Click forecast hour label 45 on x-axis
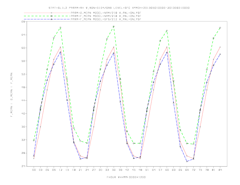This screenshot has width=240, height=185. (x=134, y=170)
